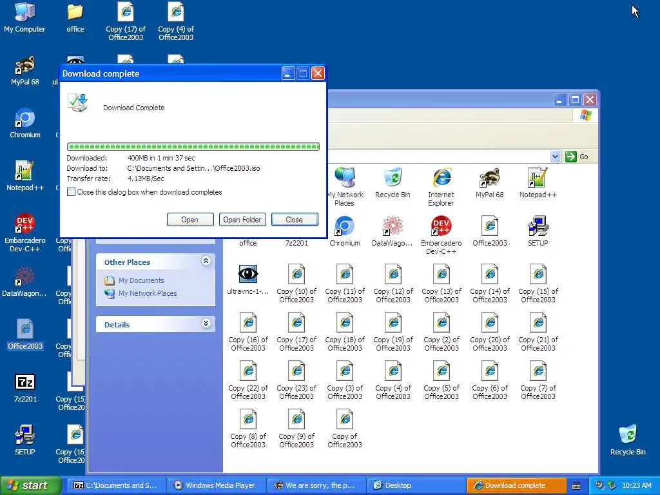The height and width of the screenshot is (495, 660).
Task: Open DataWagon desktop shortcut
Action: click(24, 281)
